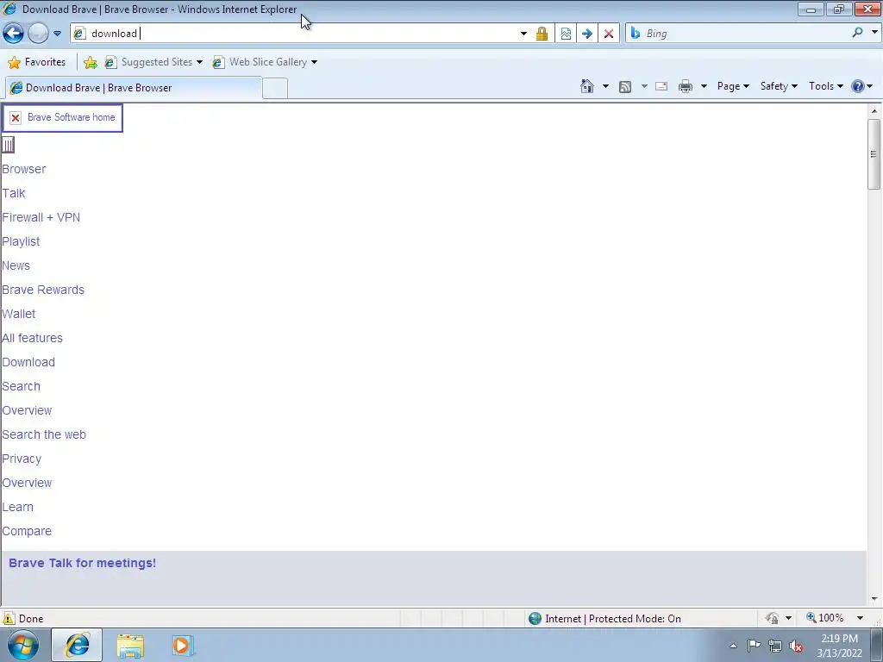The image size is (883, 662).
Task: Open the Privacy link
Action: pyautogui.click(x=22, y=459)
